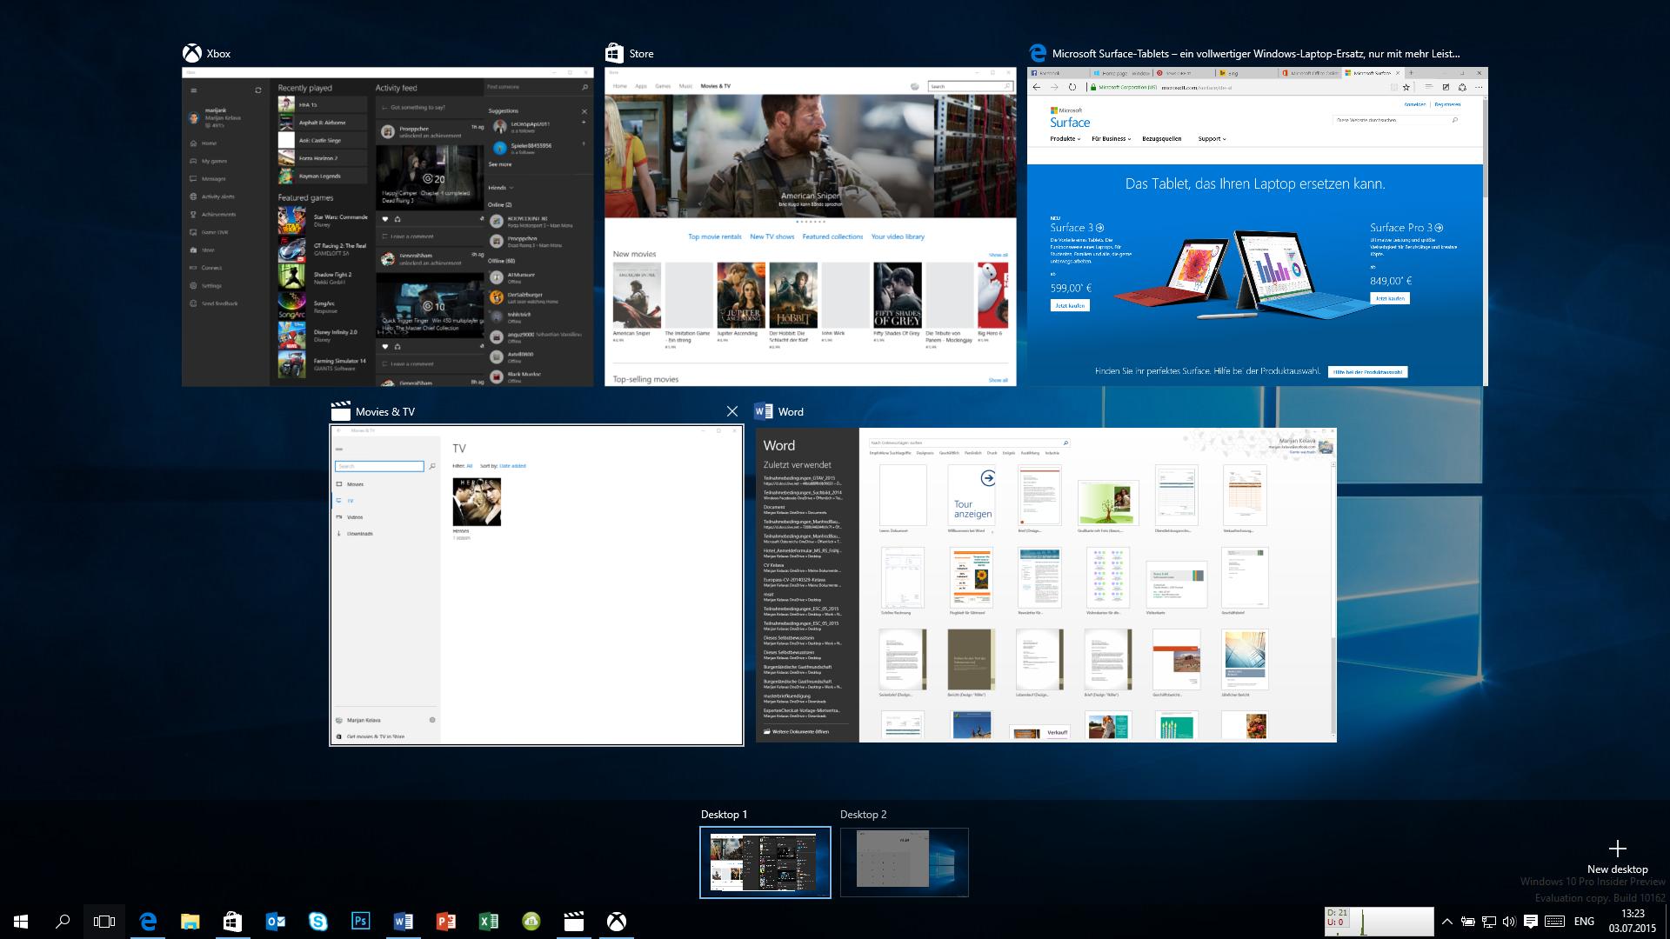Image resolution: width=1670 pixels, height=939 pixels.
Task: Click the Movies & TV icon in taskbar
Action: [573, 921]
